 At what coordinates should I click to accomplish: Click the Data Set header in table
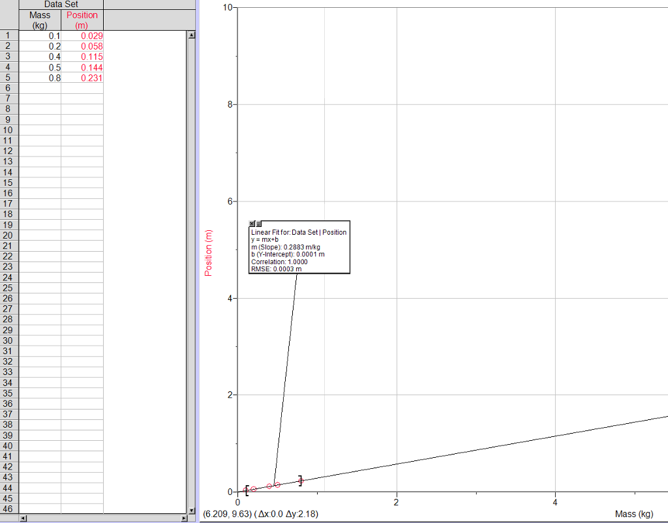(x=61, y=4)
